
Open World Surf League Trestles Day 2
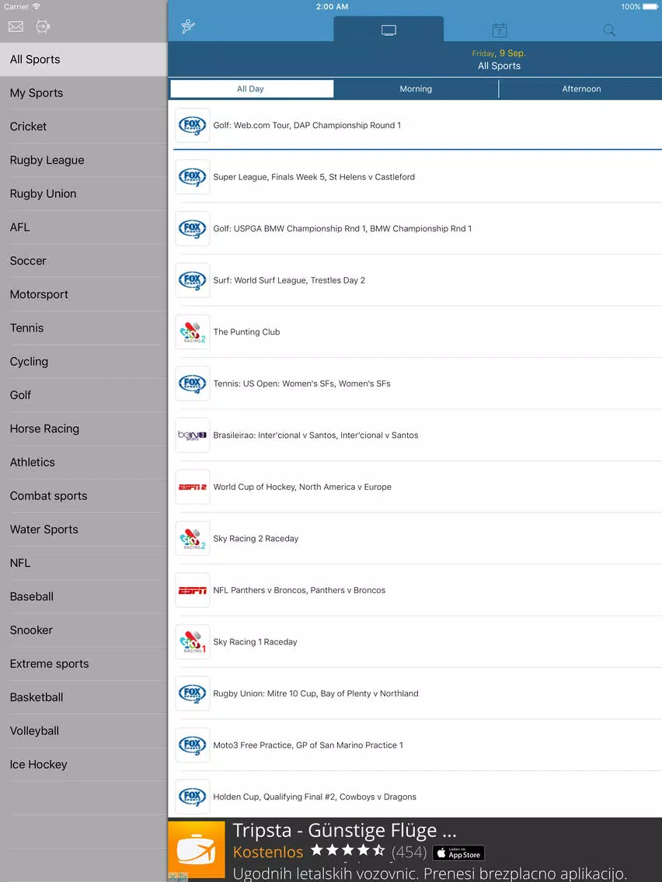click(x=415, y=280)
